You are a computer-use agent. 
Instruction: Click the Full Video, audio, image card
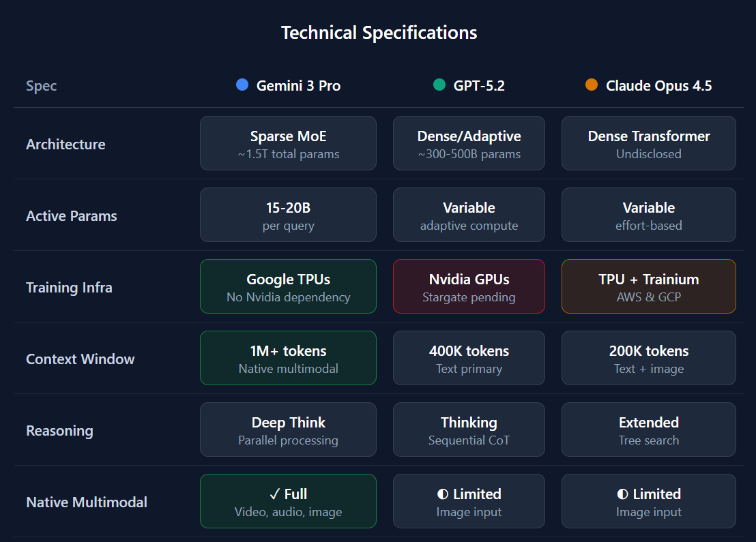click(x=289, y=501)
